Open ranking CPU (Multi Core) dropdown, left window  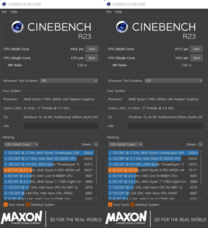coord(21,144)
